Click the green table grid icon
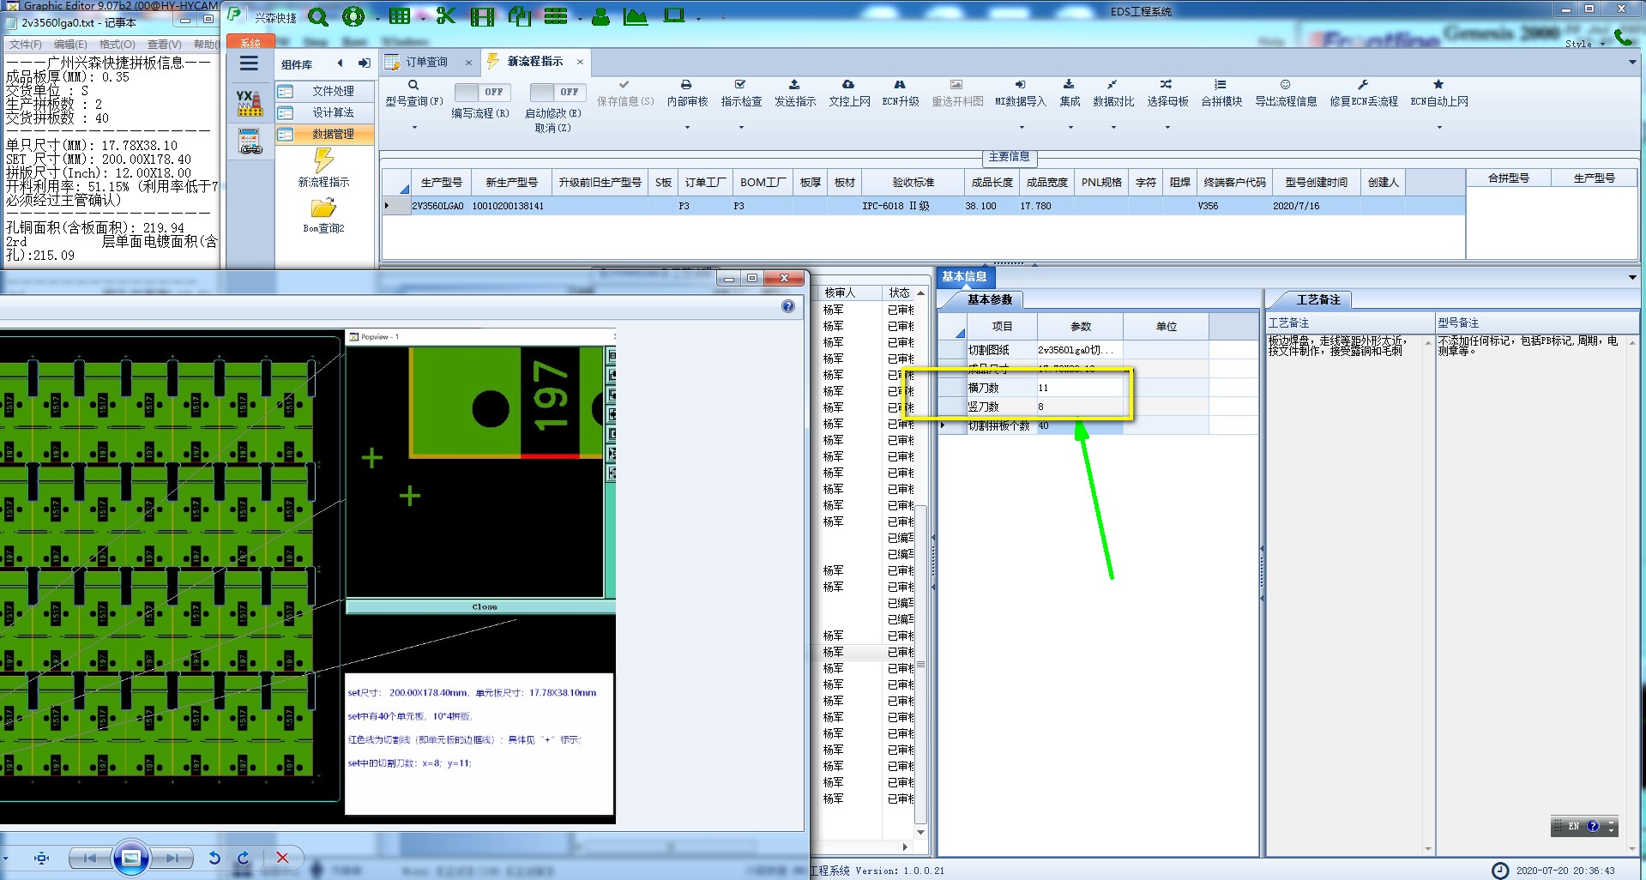Viewport: 1646px width, 880px height. coord(399,15)
